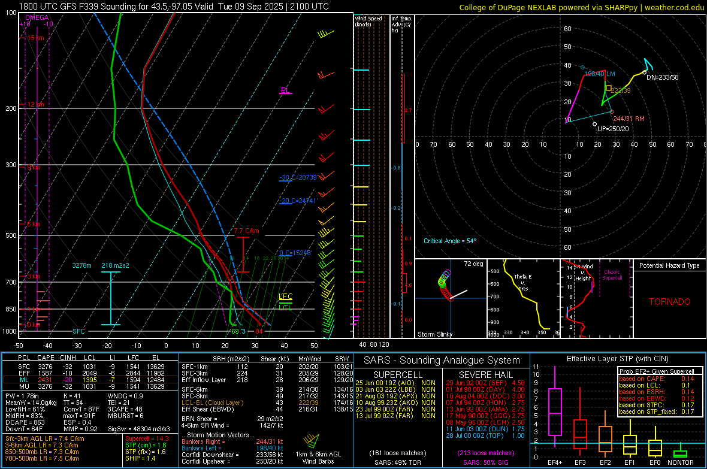Screen dimensions: 707x469
Task: Select the DN=233/58 hodograph label
Action: pos(662,77)
